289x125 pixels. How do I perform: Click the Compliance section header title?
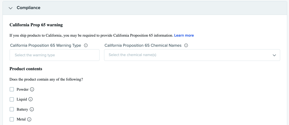click(x=29, y=8)
